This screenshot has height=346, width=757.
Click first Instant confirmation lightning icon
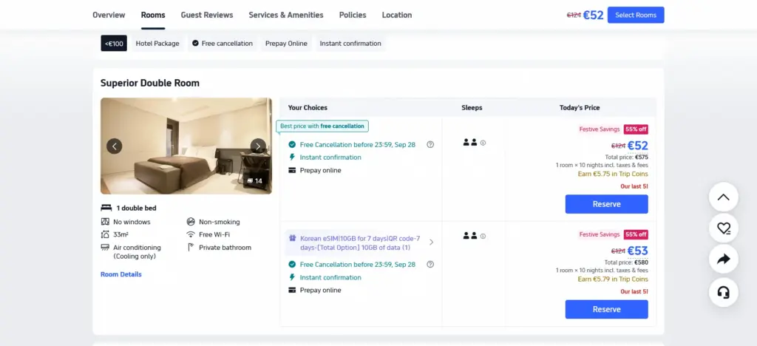pos(291,157)
